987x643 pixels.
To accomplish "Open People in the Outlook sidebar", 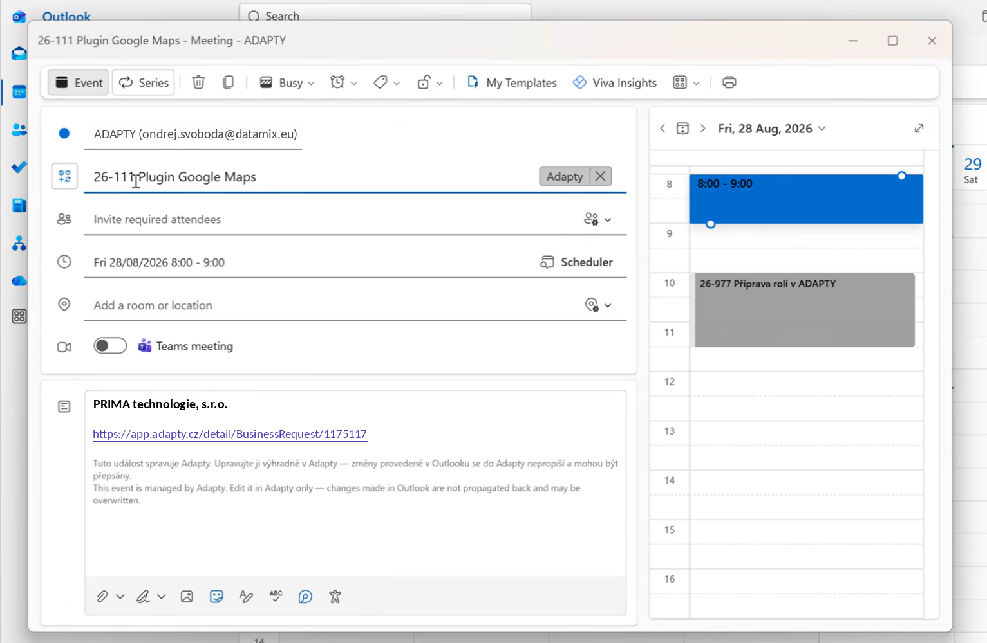I will 19,130.
